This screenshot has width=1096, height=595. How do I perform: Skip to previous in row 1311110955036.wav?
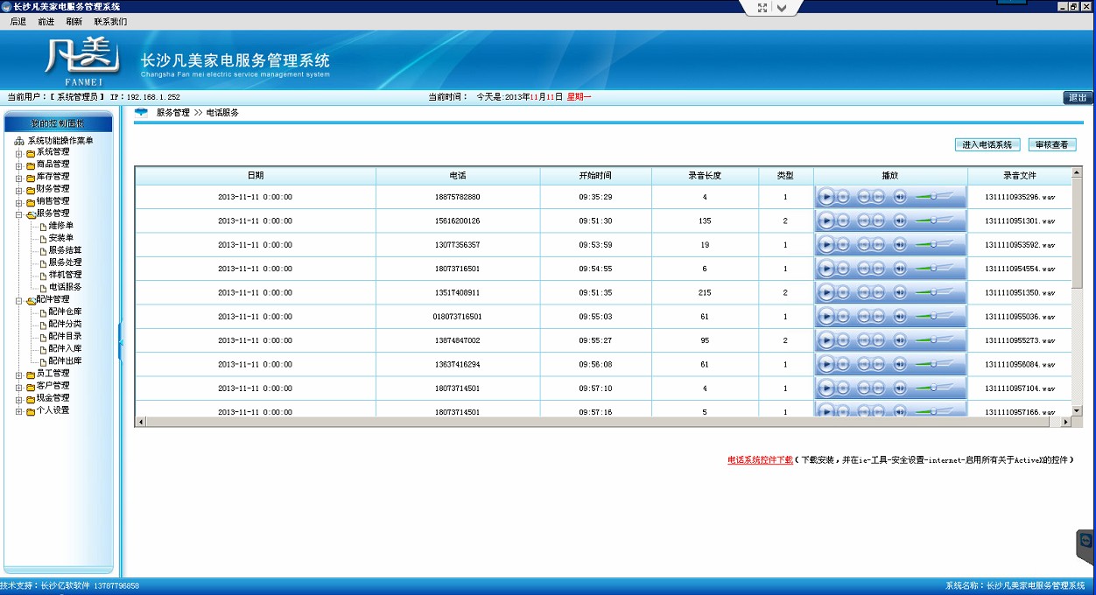coord(864,317)
